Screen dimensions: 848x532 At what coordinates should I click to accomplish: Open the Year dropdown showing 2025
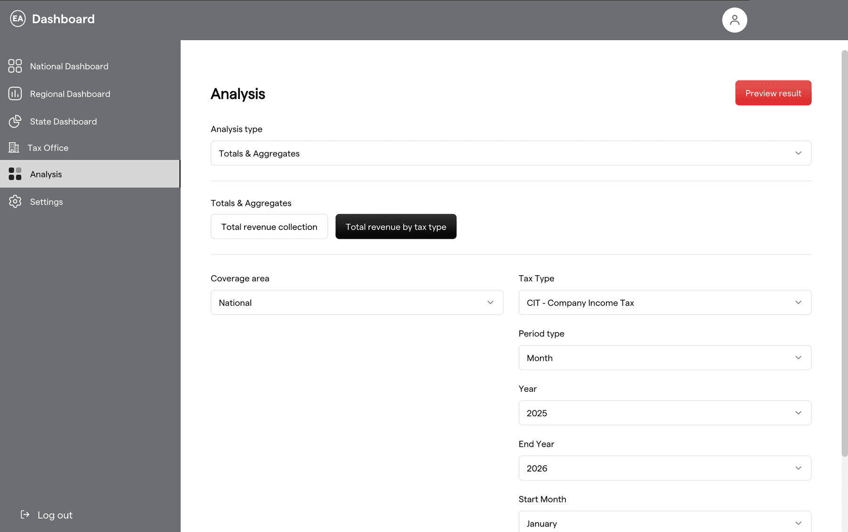pos(665,413)
